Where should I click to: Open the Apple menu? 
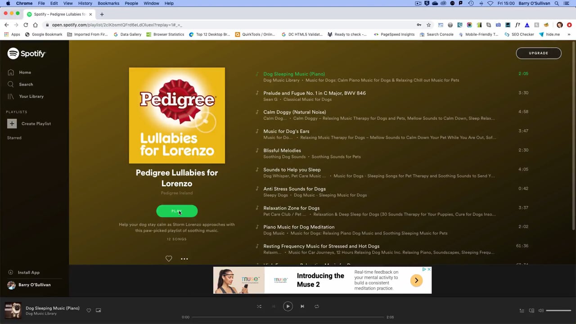coord(8,3)
